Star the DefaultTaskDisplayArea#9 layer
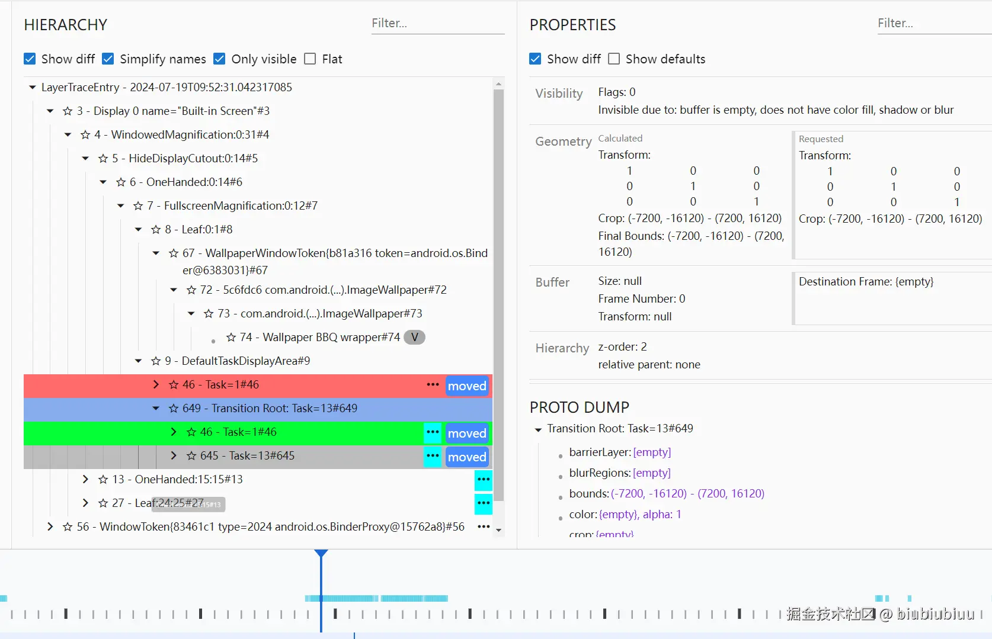This screenshot has height=639, width=992. tap(156, 361)
